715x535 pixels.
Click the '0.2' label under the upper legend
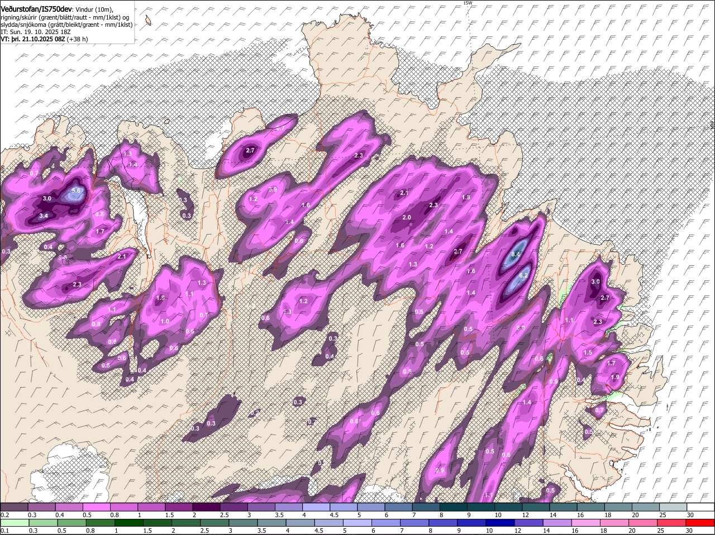click(x=4, y=515)
